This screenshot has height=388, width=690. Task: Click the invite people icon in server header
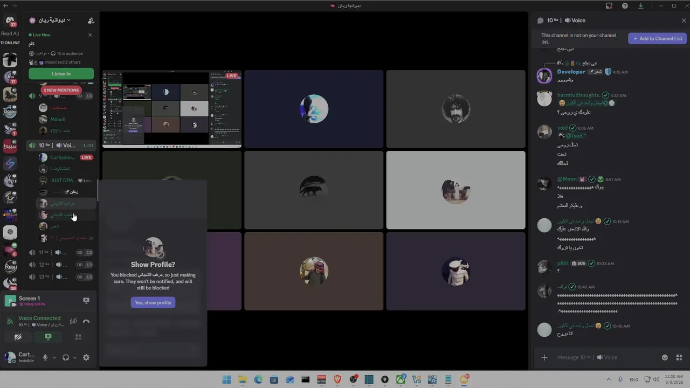point(91,20)
